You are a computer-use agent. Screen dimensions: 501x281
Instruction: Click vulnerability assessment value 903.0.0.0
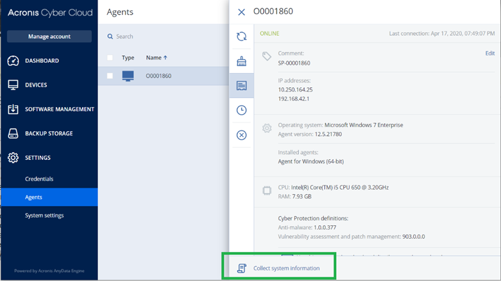(414, 237)
